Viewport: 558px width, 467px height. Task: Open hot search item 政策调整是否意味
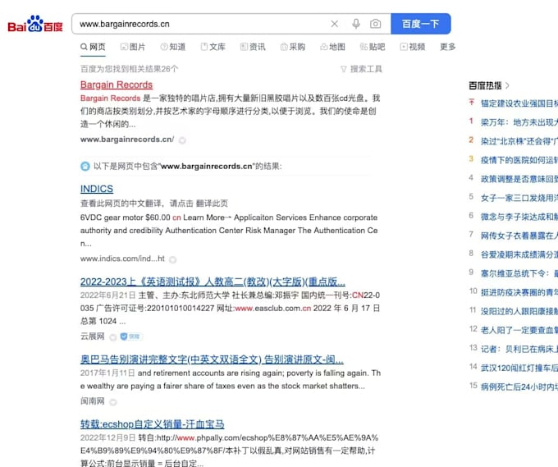pos(519,179)
